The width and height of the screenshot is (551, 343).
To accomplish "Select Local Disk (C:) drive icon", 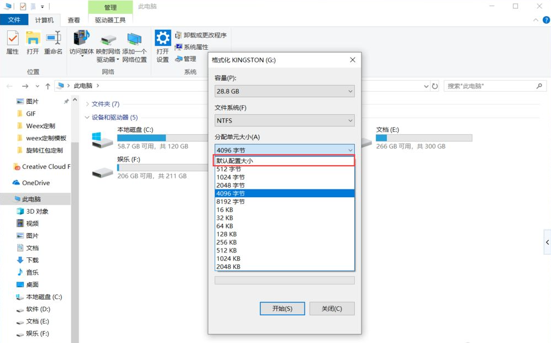I will pos(103,140).
